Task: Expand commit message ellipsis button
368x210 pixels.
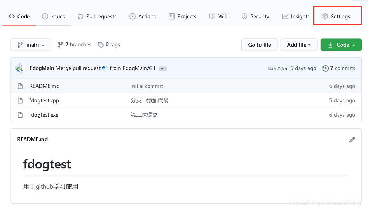Action: click(163, 68)
